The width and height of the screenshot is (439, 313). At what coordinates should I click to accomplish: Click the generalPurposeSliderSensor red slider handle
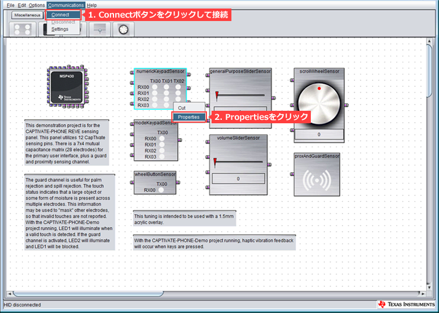217,96
